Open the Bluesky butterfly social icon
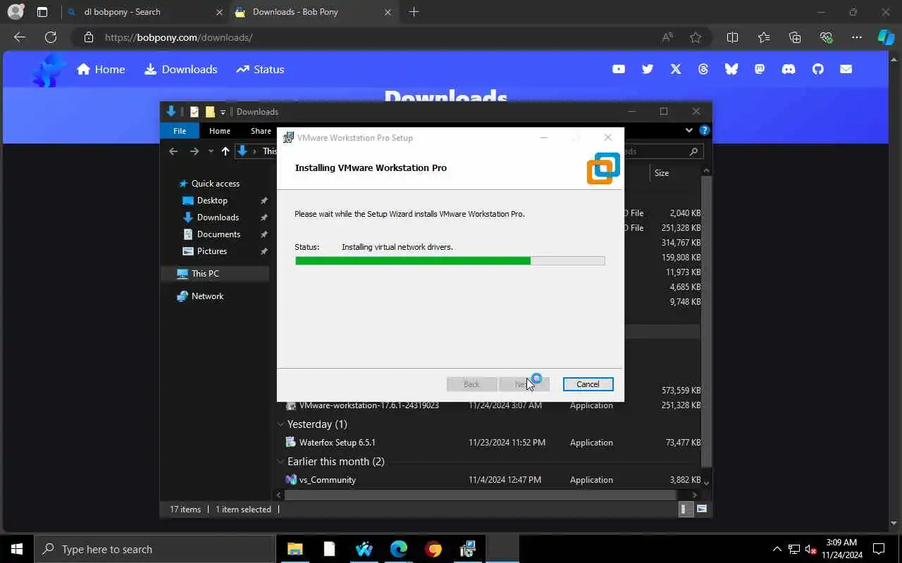The width and height of the screenshot is (902, 563). (731, 69)
